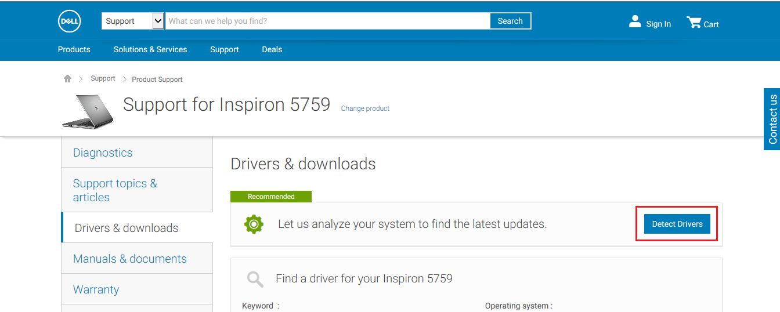Select Warranty in the sidebar
Image resolution: width=780 pixels, height=312 pixels.
point(137,289)
